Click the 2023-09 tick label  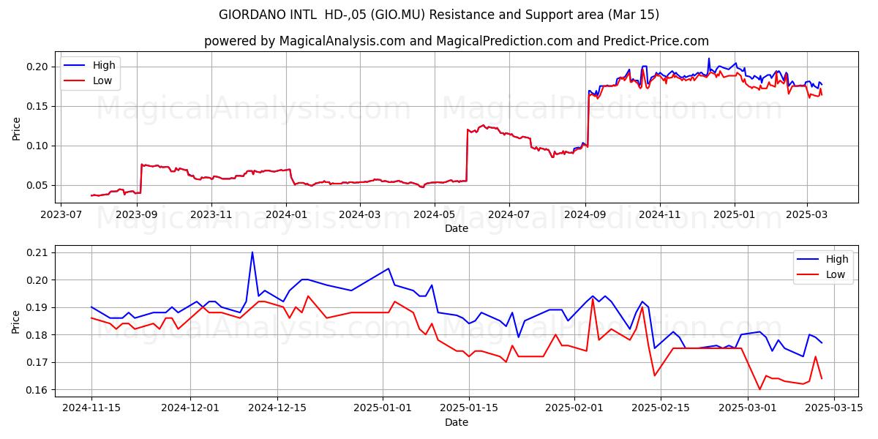137,214
